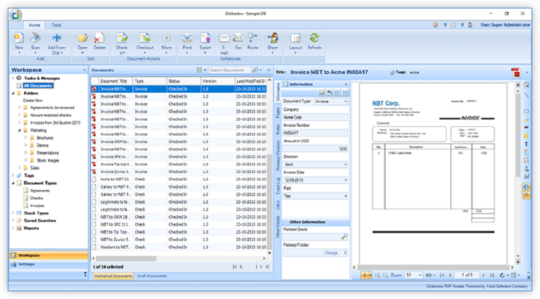Click the save icon in Information panel toolbar

[321, 92]
